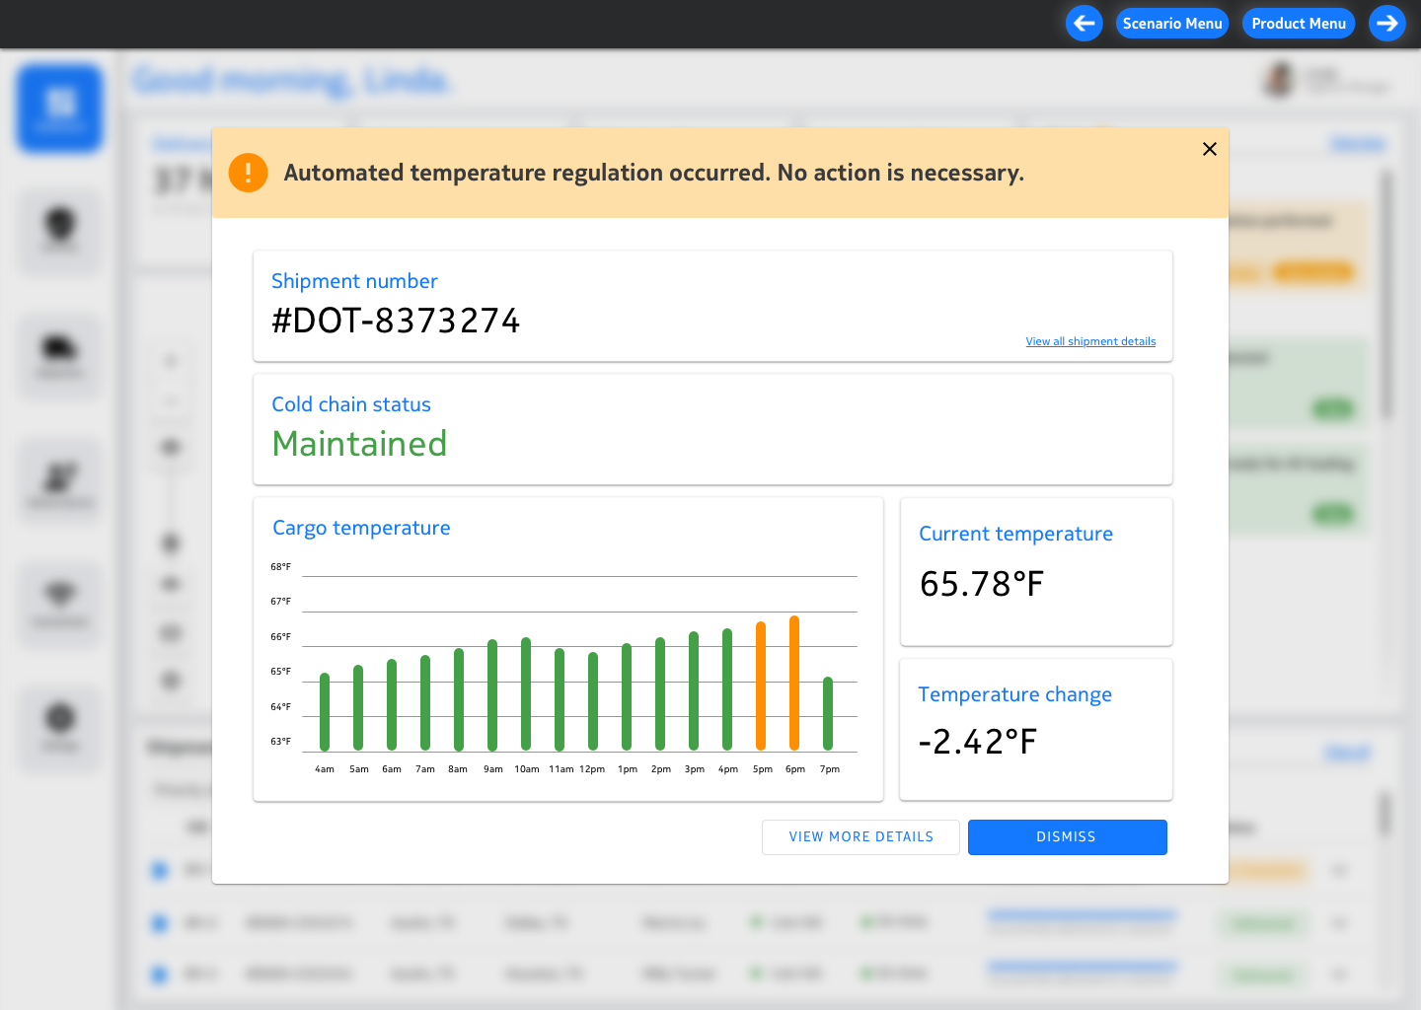Toggle the first blue checkbox in table

point(160,870)
